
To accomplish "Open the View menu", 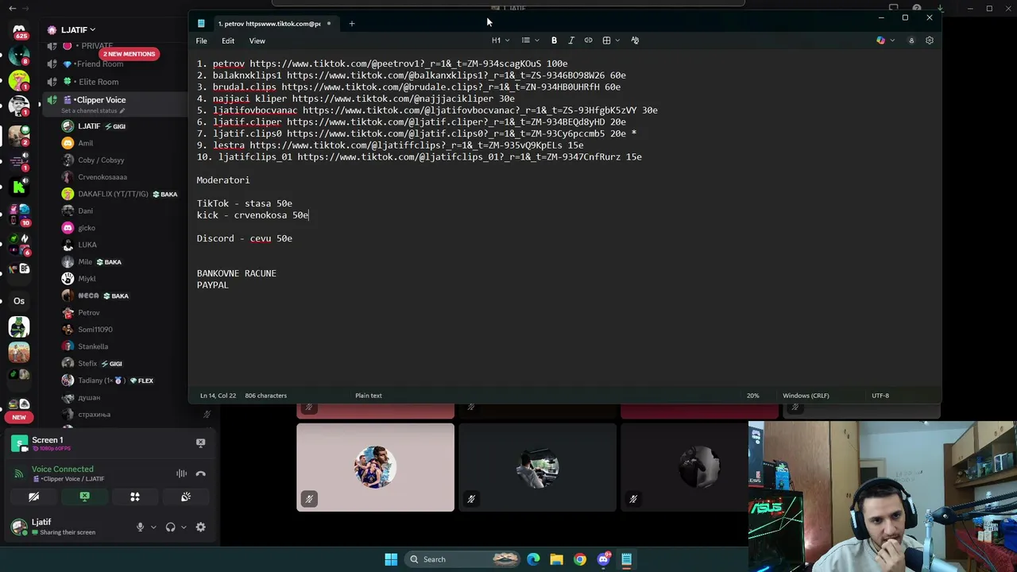I will point(257,41).
